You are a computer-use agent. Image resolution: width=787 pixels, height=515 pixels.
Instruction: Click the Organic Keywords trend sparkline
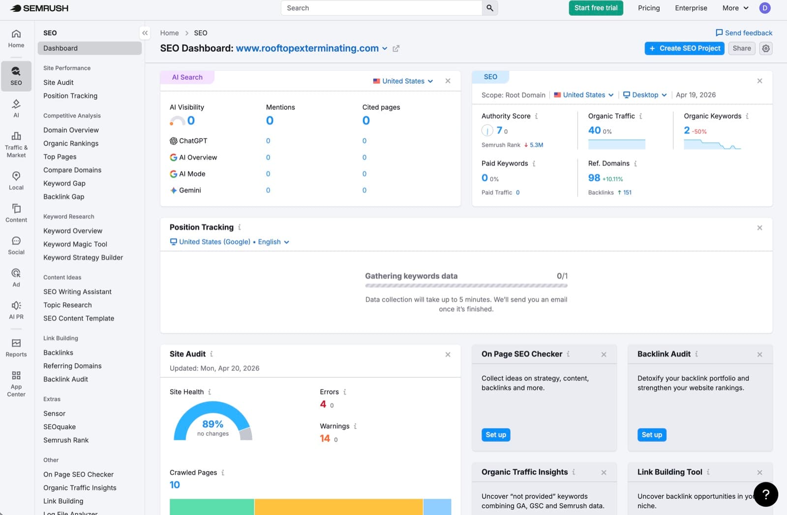click(712, 144)
